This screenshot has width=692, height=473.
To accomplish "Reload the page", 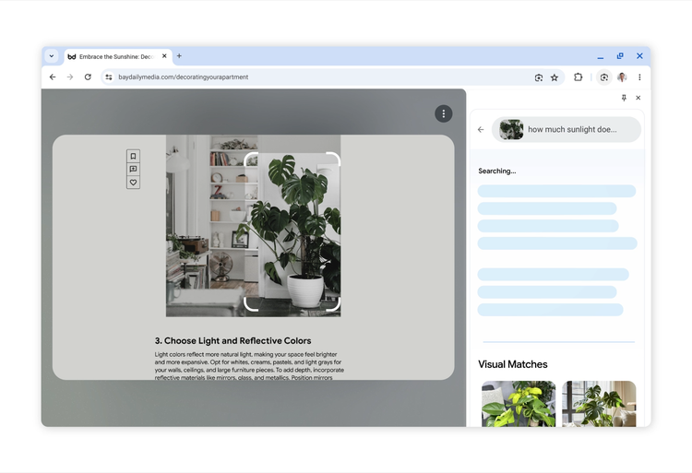I will [88, 77].
